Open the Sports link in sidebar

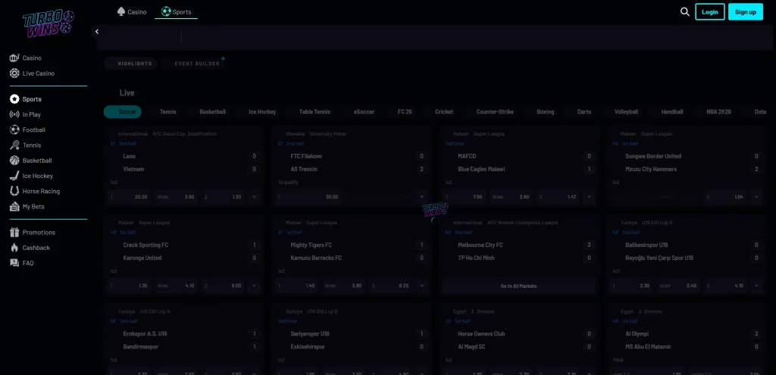point(32,99)
